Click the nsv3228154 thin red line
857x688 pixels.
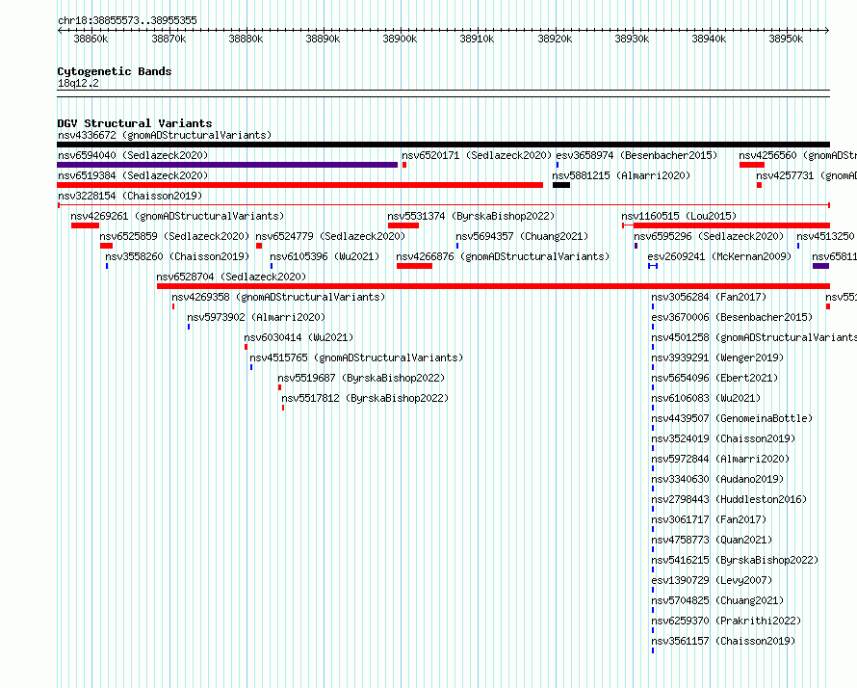coord(443,205)
